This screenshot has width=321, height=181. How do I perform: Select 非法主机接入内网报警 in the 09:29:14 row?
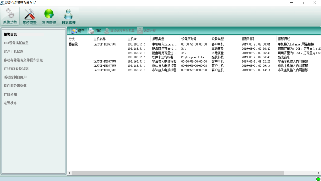point(293,66)
